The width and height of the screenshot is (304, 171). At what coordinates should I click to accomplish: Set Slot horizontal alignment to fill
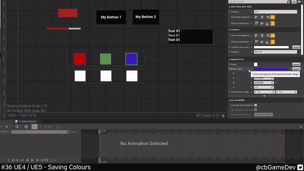tap(272, 17)
